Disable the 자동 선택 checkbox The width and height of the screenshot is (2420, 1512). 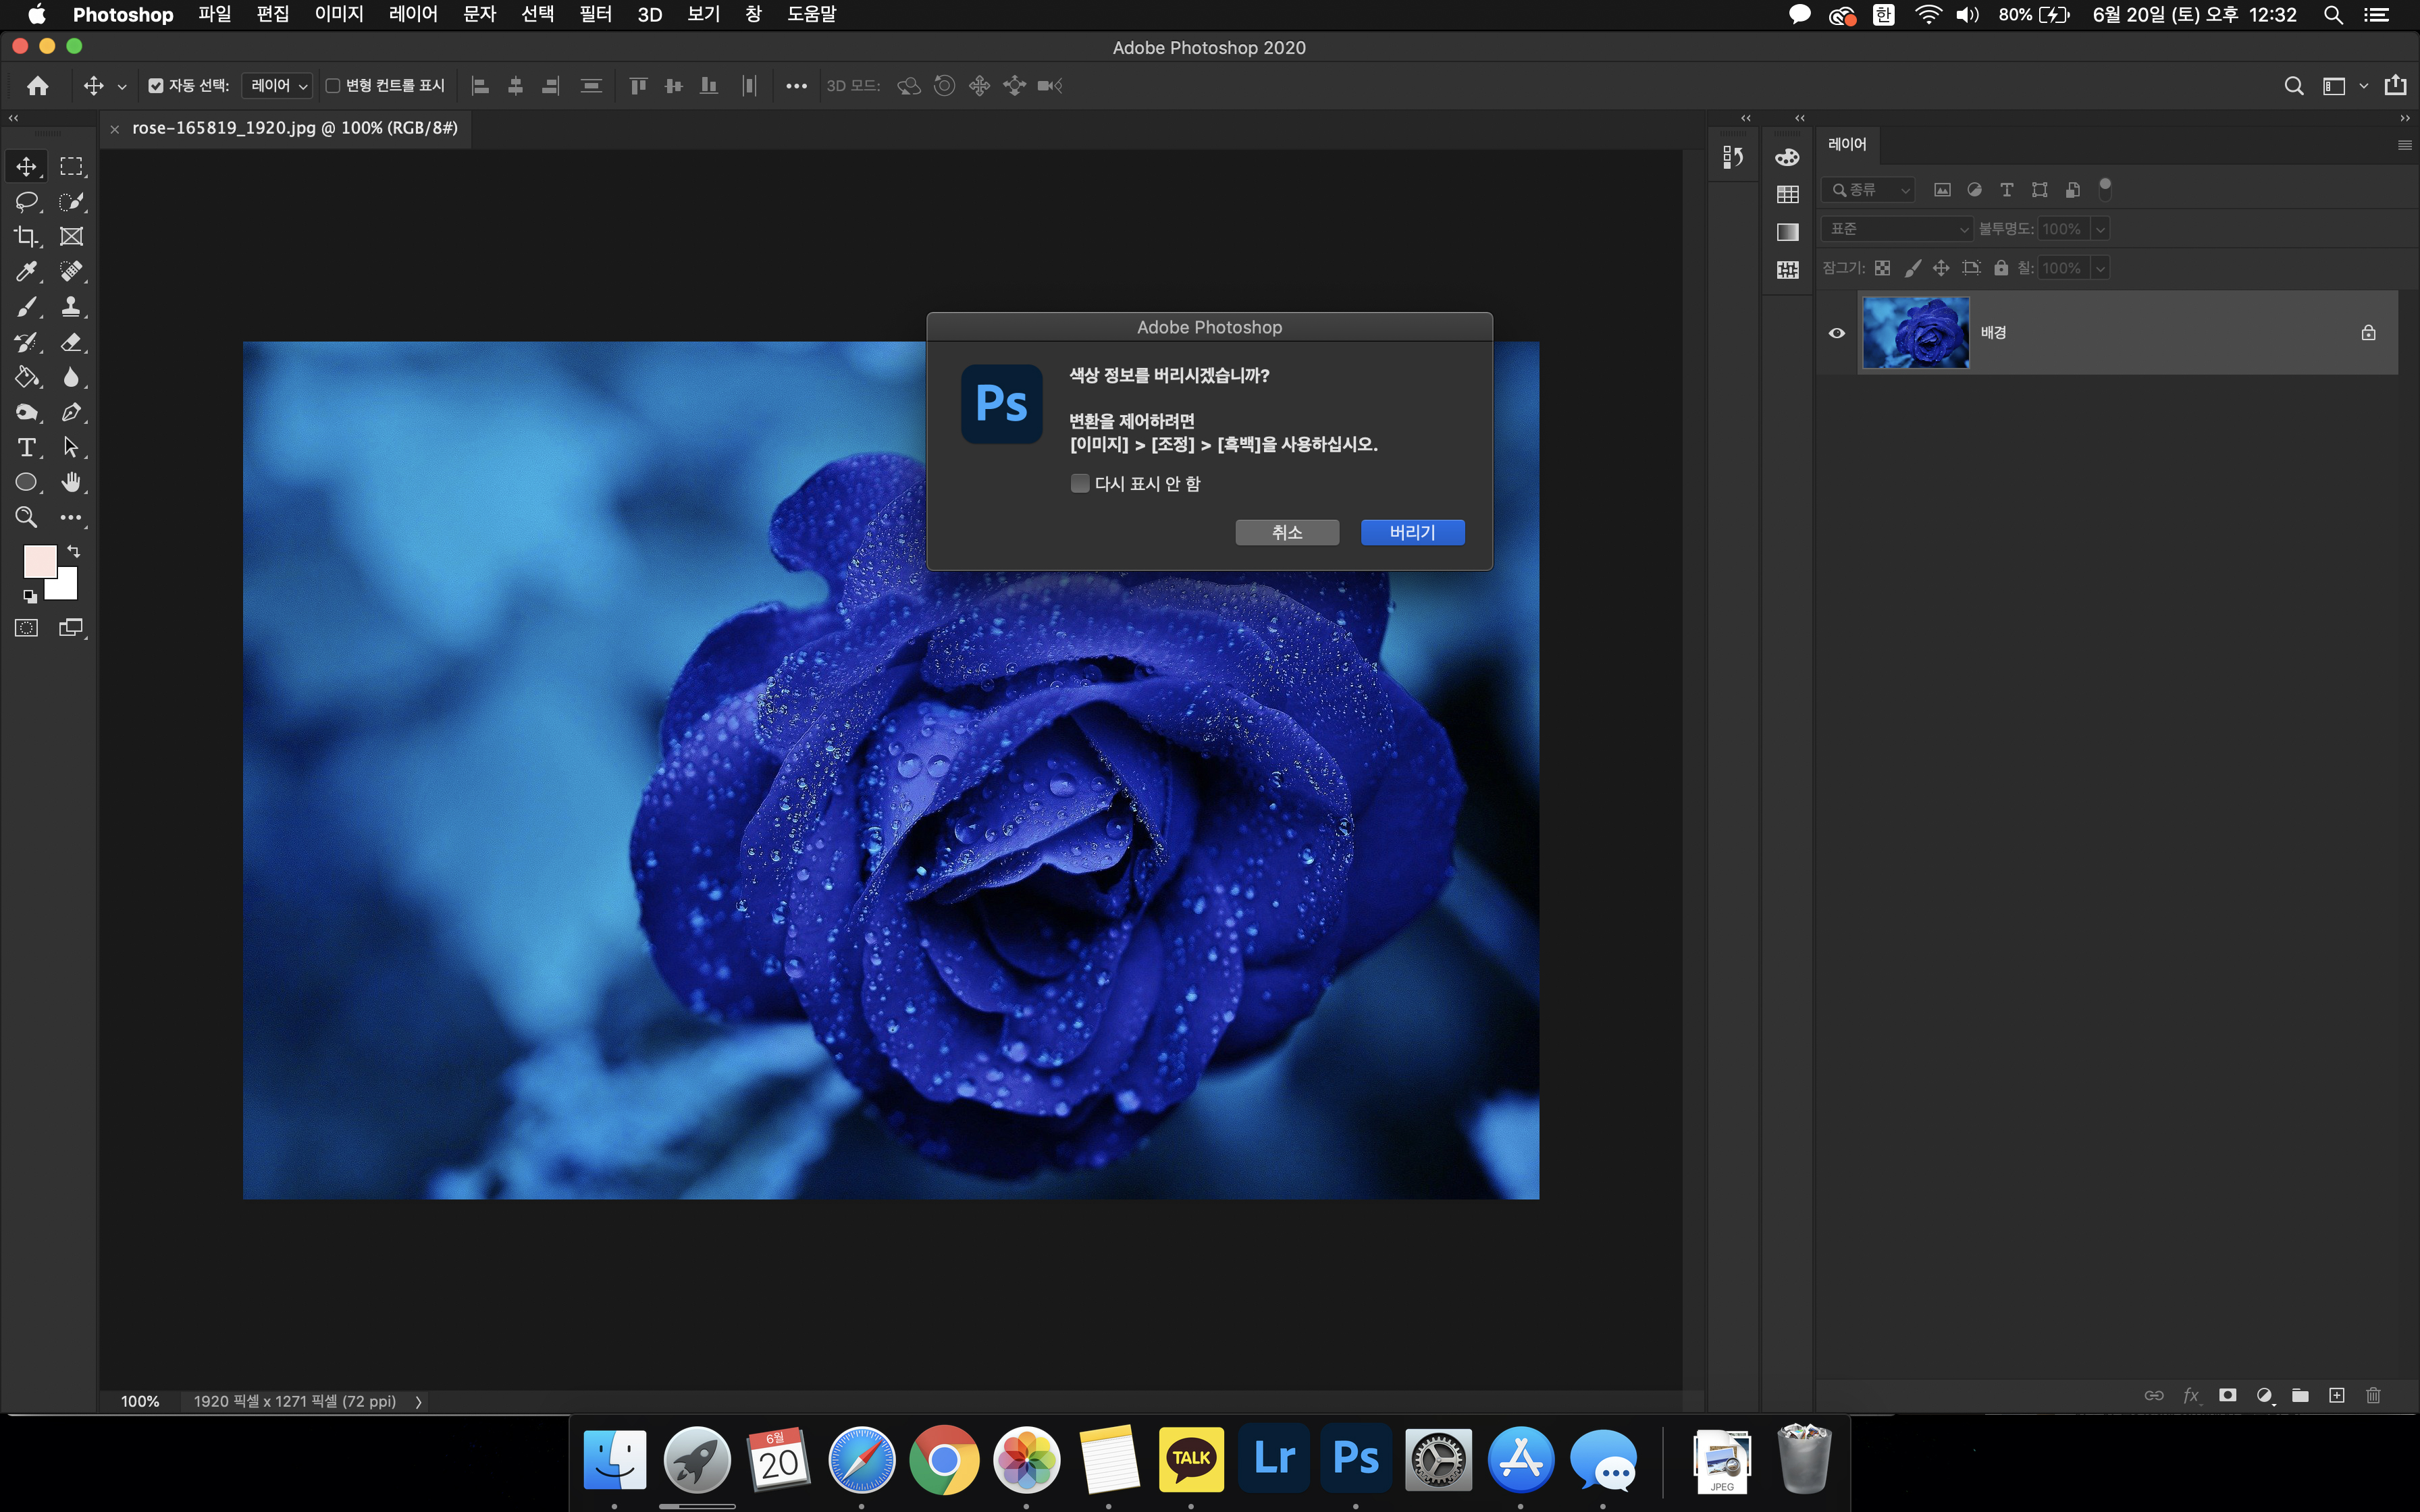156,86
